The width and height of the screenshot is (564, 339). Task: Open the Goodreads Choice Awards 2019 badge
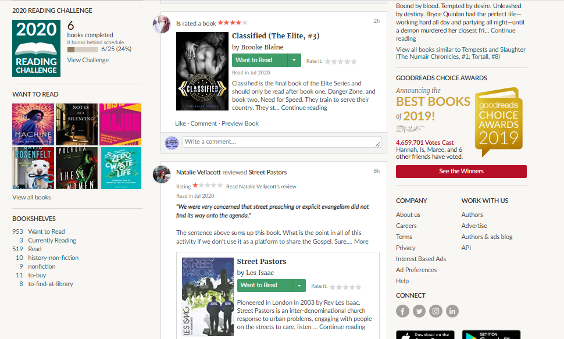pos(498,122)
